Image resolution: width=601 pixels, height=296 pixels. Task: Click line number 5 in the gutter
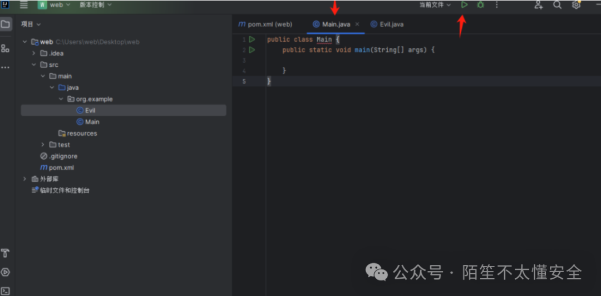[x=244, y=81]
